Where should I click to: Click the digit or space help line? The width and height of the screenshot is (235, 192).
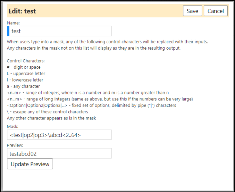click(24, 67)
